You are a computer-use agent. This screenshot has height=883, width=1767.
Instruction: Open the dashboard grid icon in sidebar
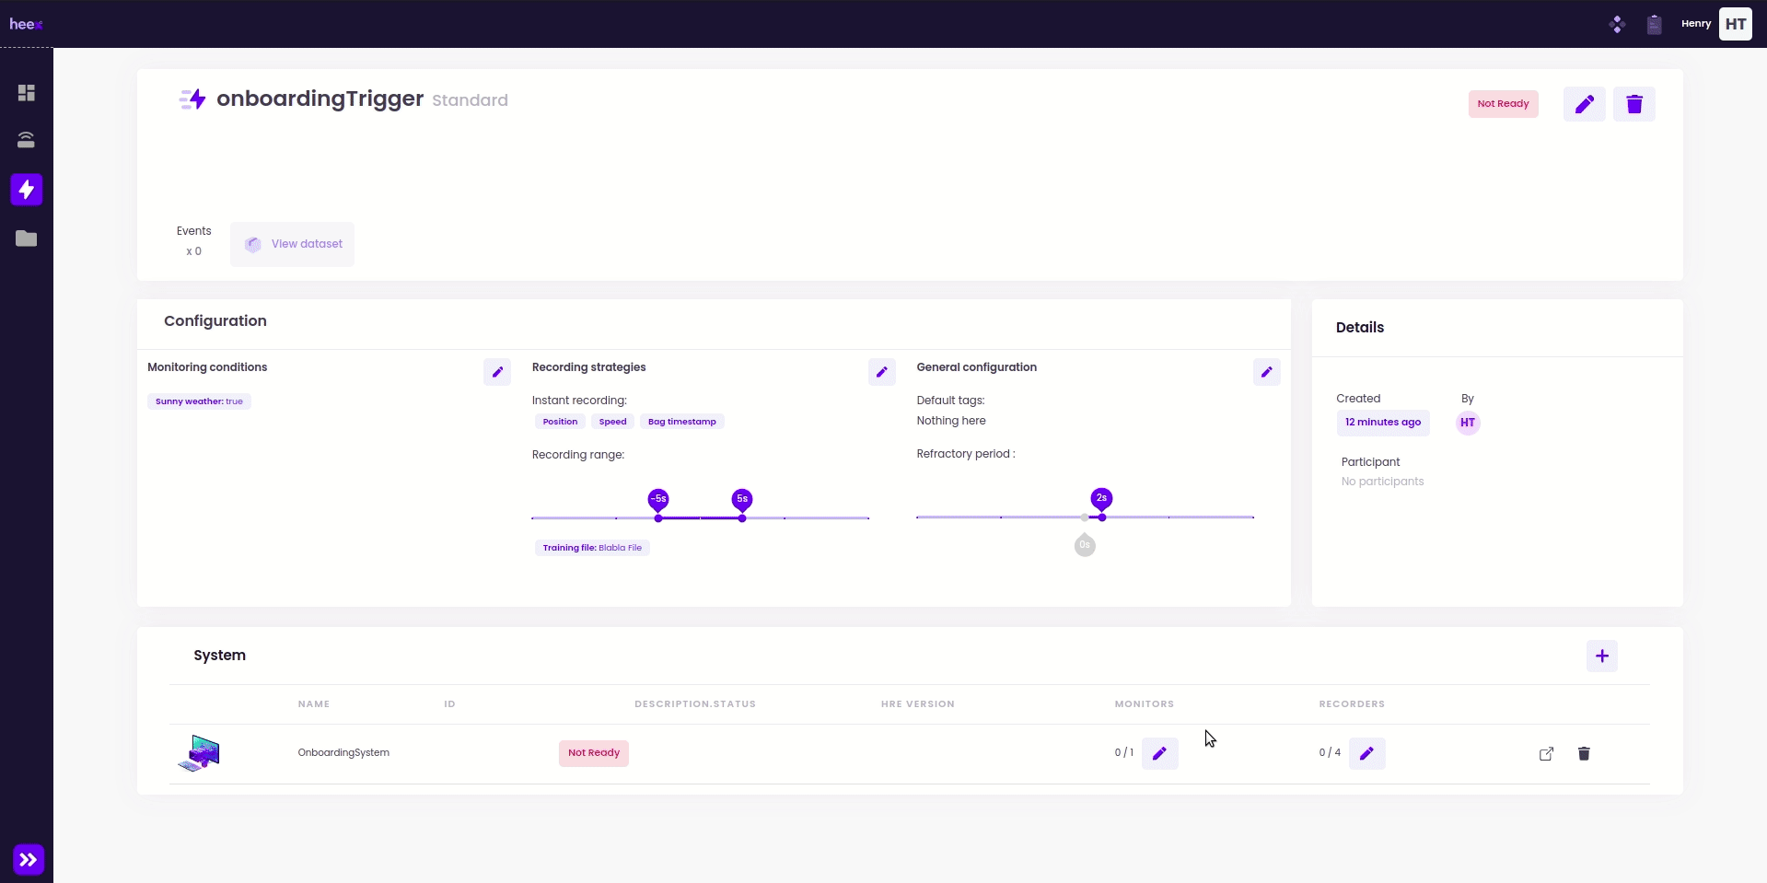point(26,93)
